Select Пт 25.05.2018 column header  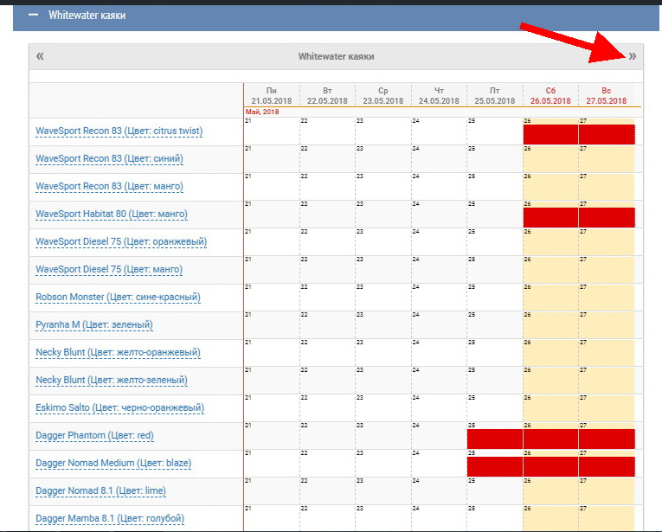click(494, 96)
